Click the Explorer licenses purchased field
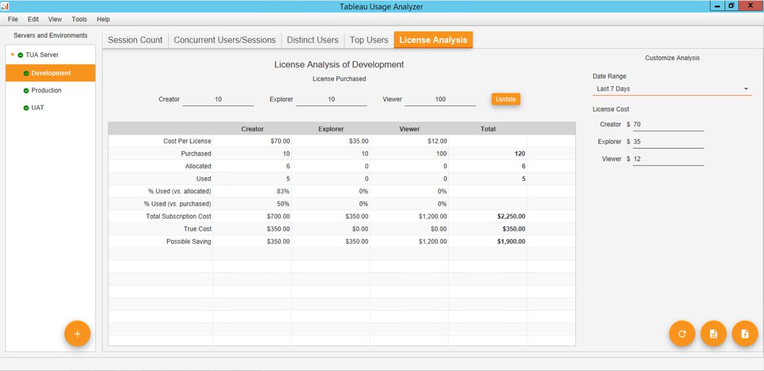The height and width of the screenshot is (371, 764). tap(331, 99)
